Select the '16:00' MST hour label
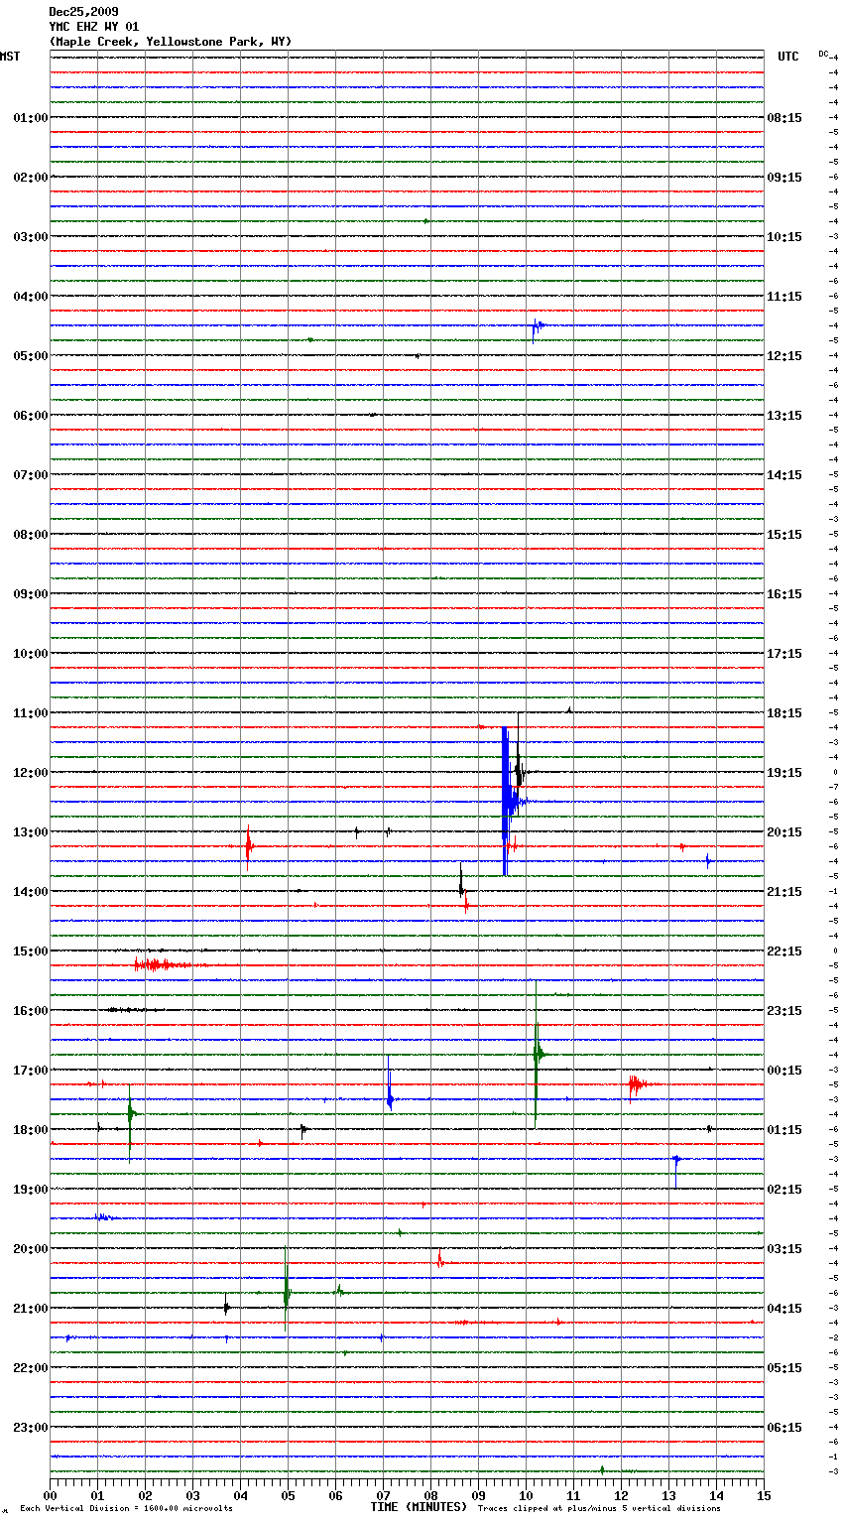The width and height of the screenshot is (843, 1522). click(31, 1011)
